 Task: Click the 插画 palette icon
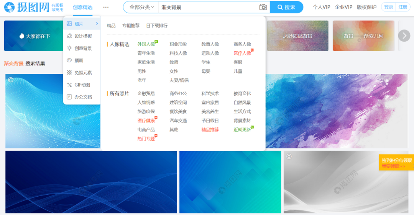click(x=69, y=60)
